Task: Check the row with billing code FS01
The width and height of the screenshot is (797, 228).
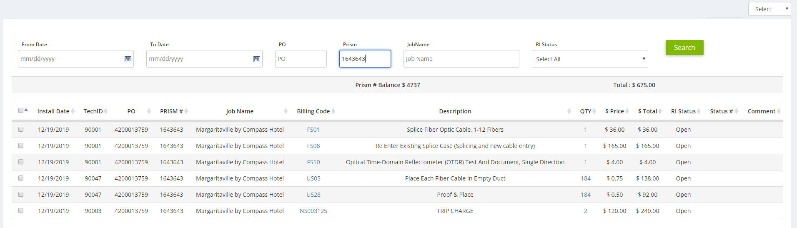Action: coord(21,130)
